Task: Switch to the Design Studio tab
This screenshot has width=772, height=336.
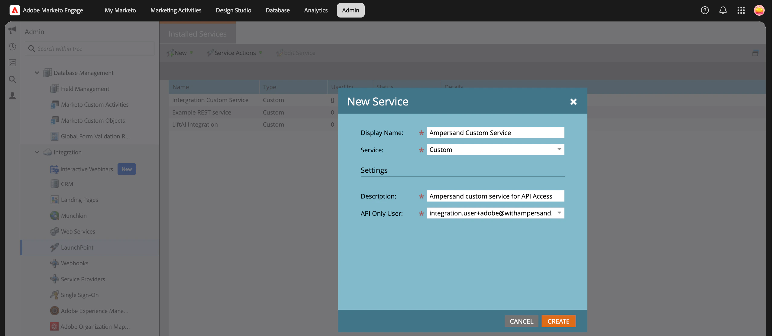Action: coord(233,10)
